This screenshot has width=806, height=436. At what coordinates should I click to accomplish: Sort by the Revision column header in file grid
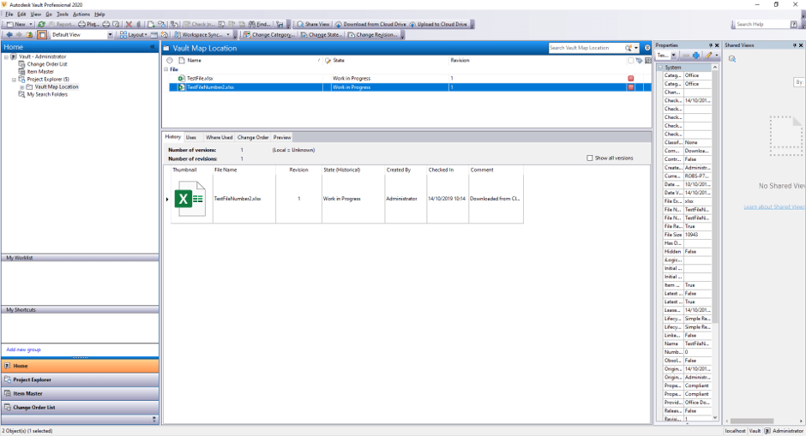[x=537, y=61]
